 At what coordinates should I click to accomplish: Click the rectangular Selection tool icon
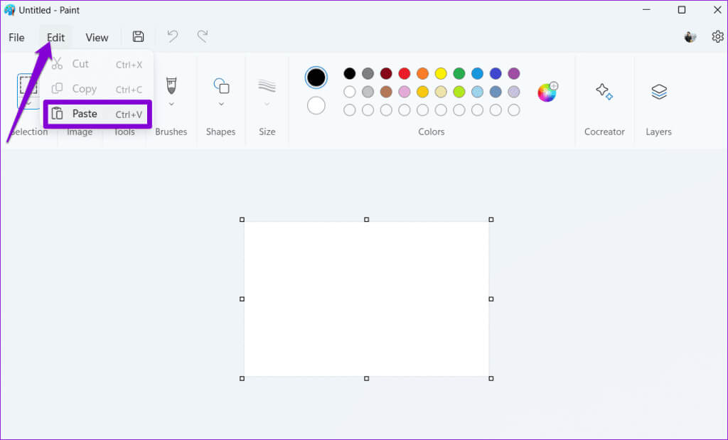(28, 86)
